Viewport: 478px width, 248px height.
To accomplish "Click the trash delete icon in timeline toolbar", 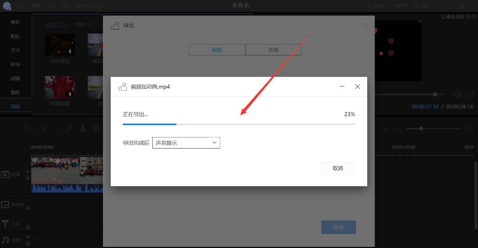I will coord(97,129).
